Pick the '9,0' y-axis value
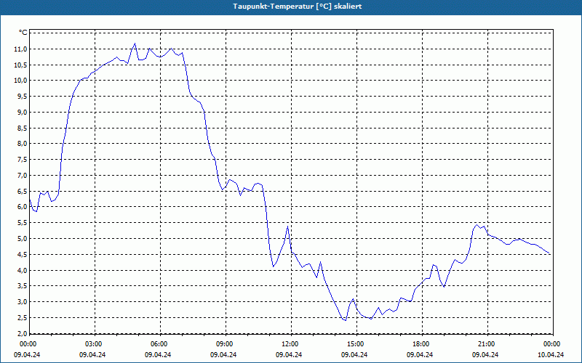This screenshot has height=363, width=582. click(x=23, y=112)
